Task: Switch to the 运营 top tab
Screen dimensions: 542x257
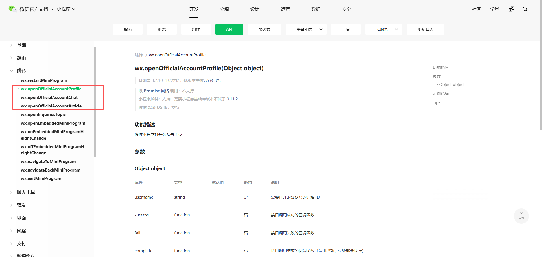Action: pos(285,9)
